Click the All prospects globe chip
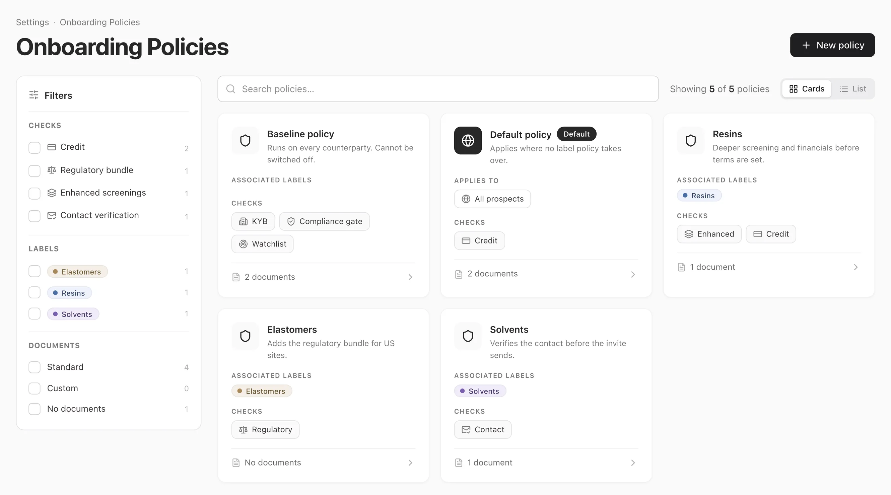The image size is (891, 495). pos(492,199)
